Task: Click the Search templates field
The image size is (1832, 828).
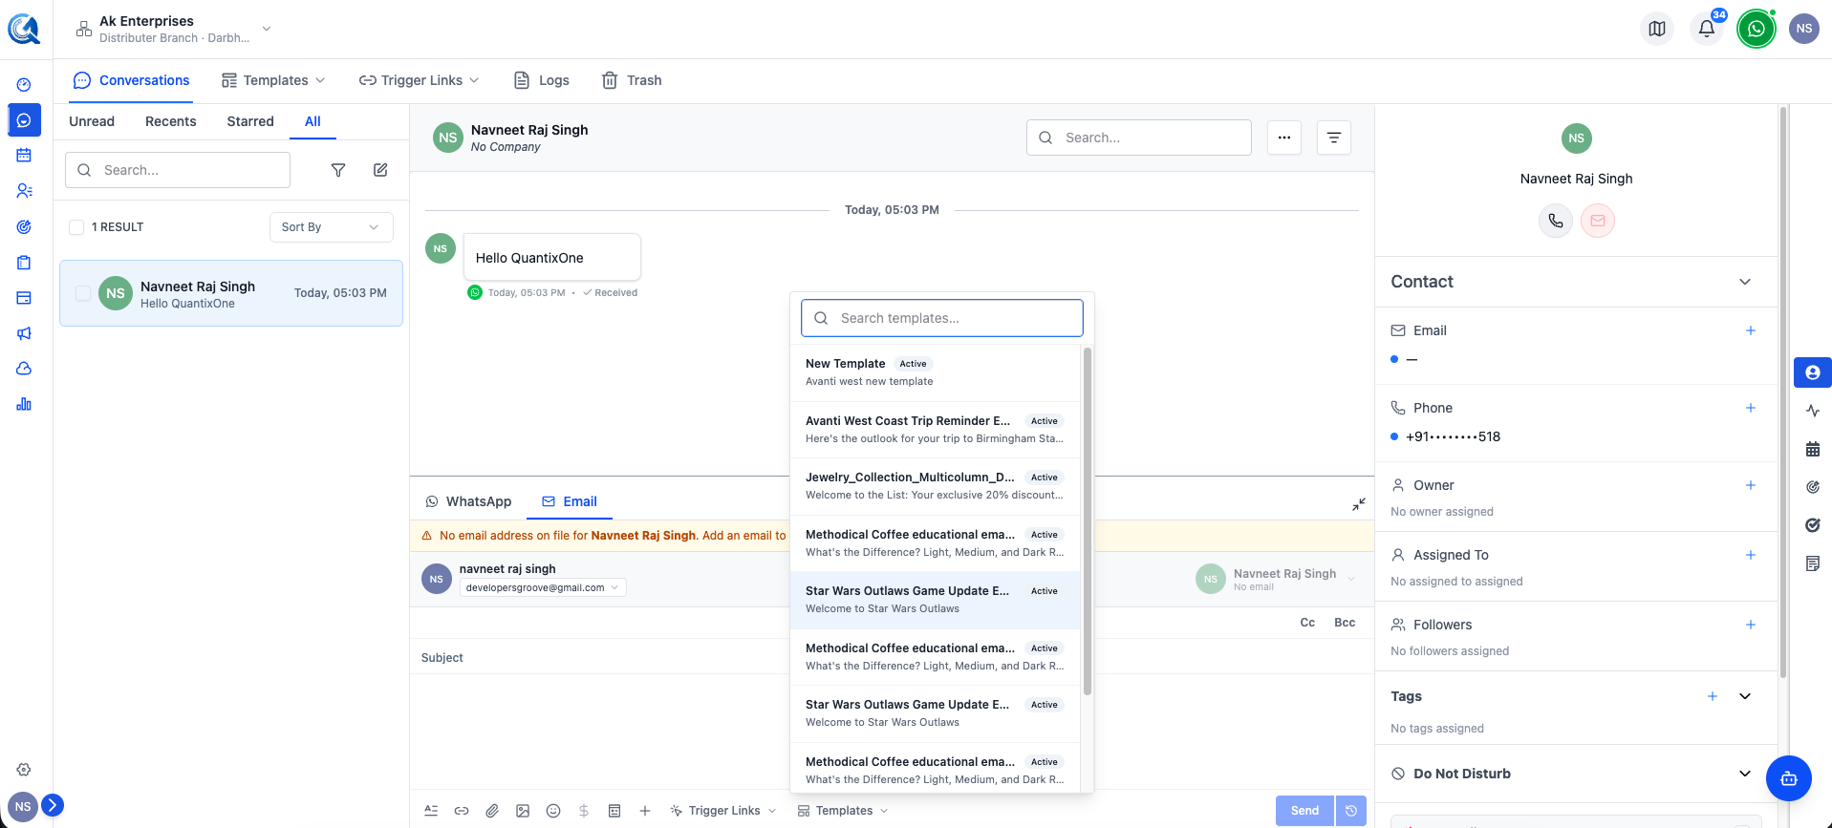Action: pos(942,318)
